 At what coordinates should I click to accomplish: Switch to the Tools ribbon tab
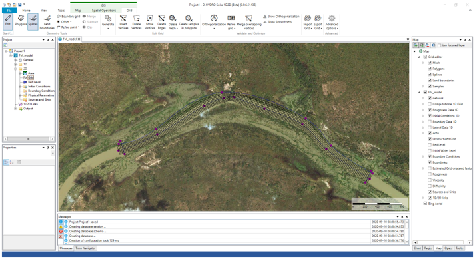(61, 11)
